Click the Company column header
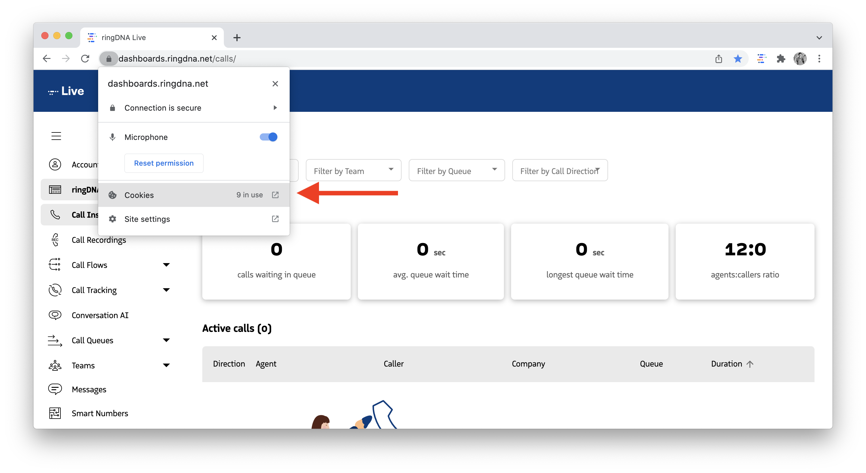The image size is (866, 473). [x=528, y=364]
